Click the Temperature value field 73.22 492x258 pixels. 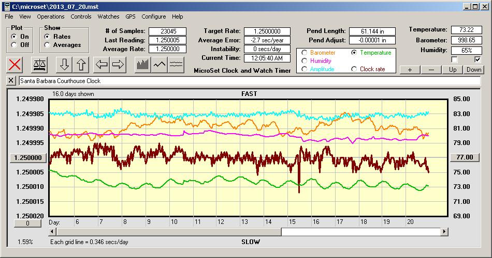click(466, 30)
